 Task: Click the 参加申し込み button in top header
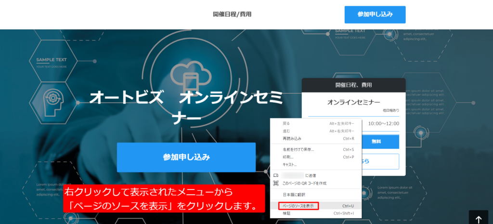click(375, 14)
